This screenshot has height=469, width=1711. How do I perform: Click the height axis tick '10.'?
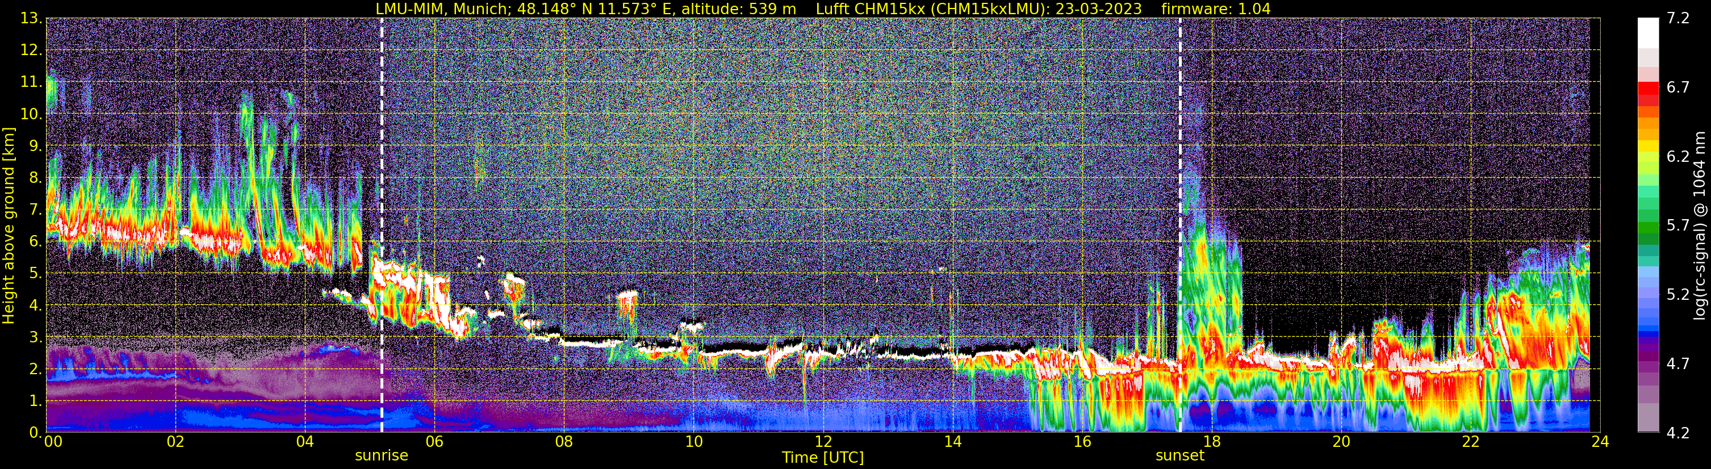pyautogui.click(x=31, y=114)
